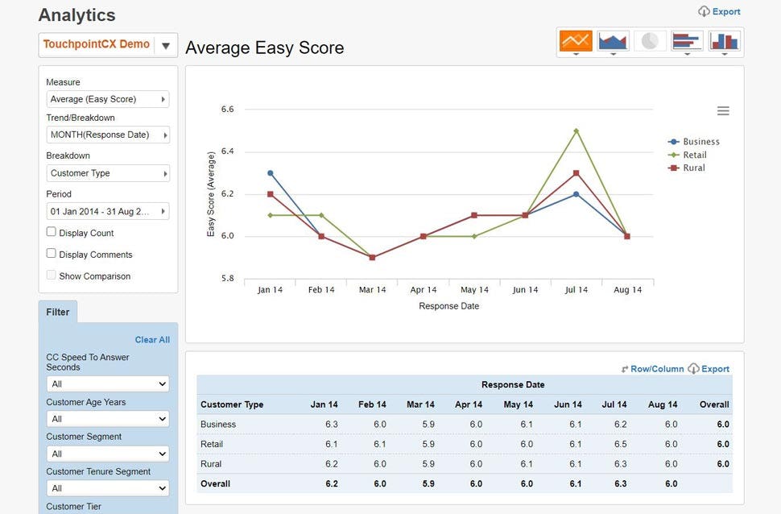
Task: Check the Display Comments option
Action: [49, 254]
